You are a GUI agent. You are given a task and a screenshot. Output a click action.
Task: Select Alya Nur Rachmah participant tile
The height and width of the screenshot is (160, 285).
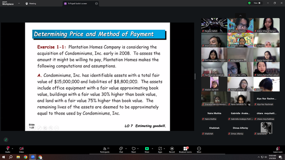pos(267,99)
